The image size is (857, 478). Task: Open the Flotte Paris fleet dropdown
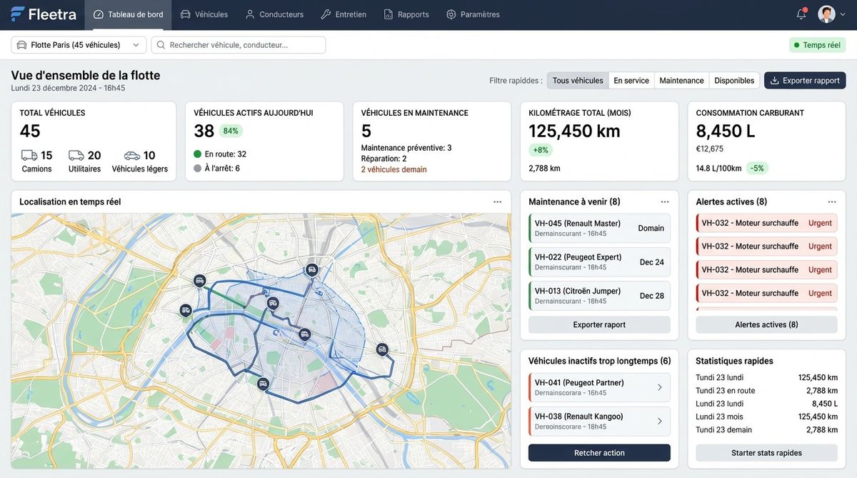coord(79,45)
